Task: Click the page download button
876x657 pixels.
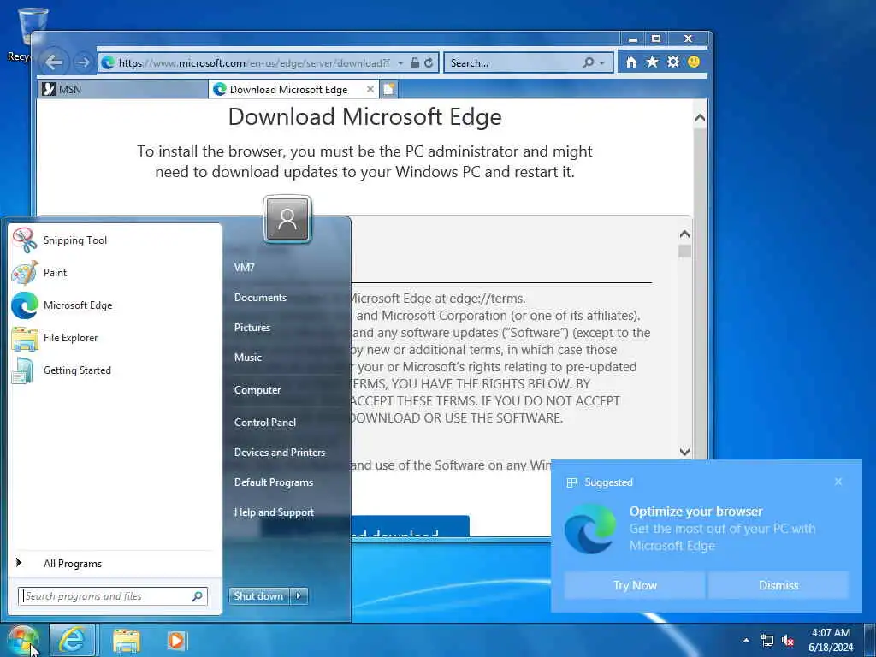Action: coord(411,526)
